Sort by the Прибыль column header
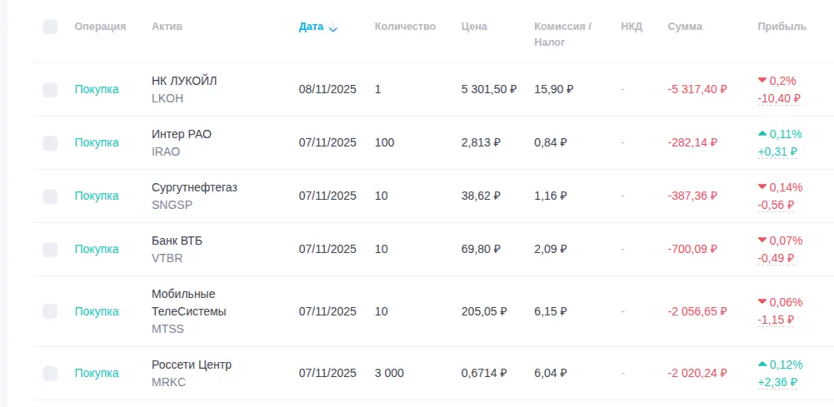The image size is (834, 407). 782,27
